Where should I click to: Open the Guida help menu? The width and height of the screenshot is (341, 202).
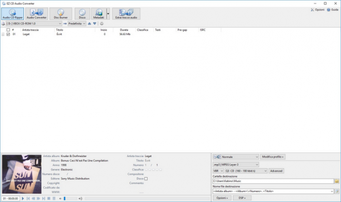pos(333,10)
